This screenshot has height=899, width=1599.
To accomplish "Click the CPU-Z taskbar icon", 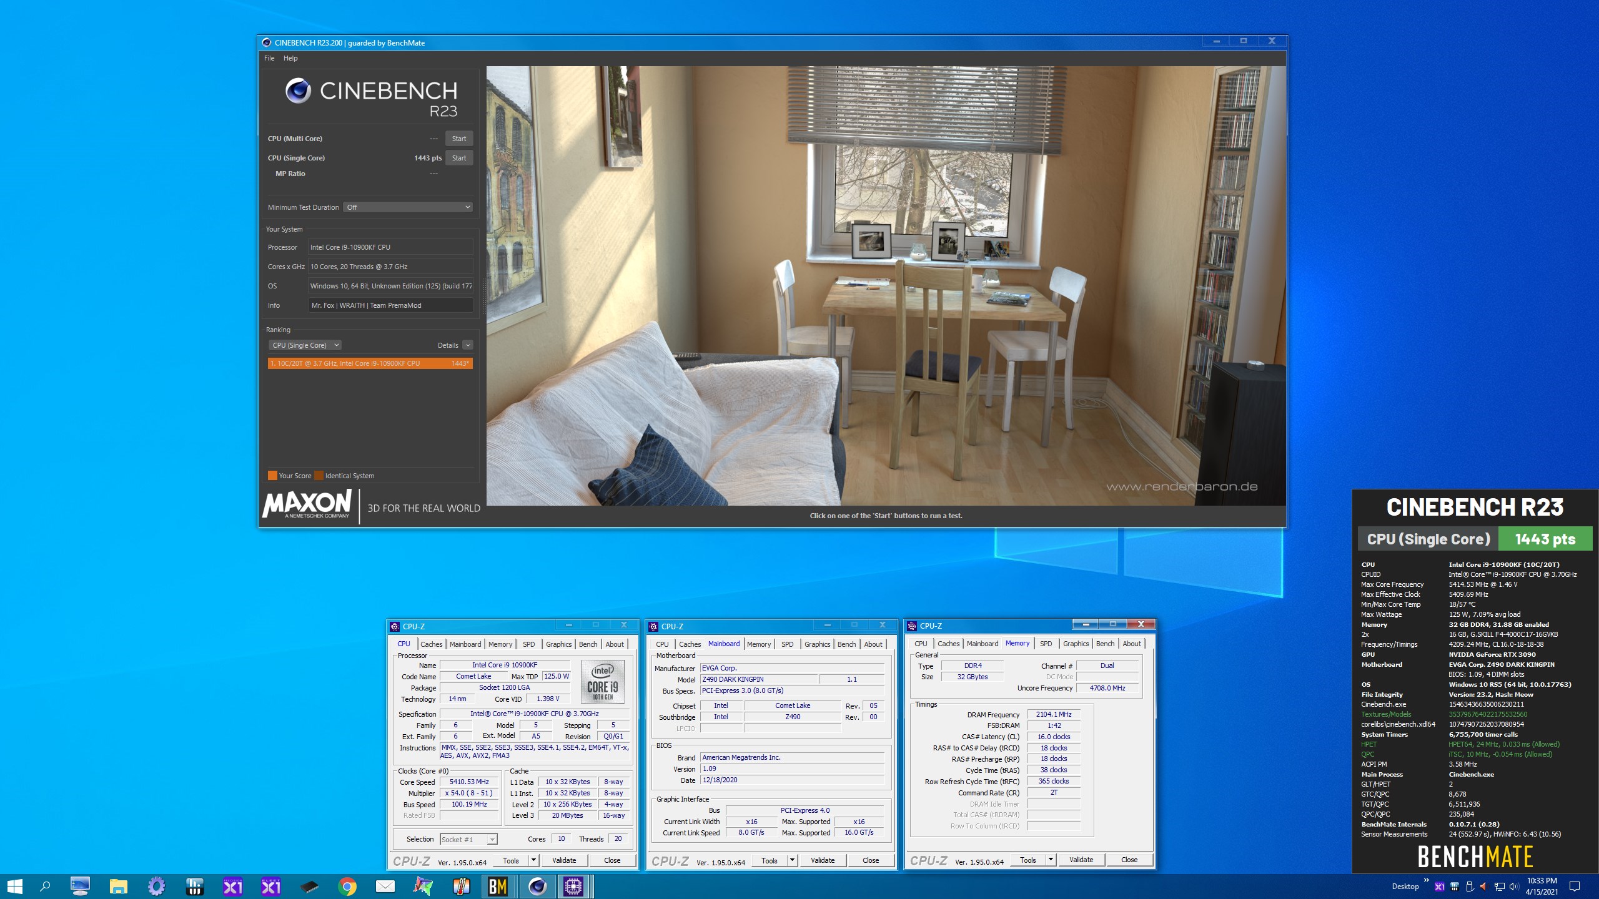I will [x=573, y=886].
